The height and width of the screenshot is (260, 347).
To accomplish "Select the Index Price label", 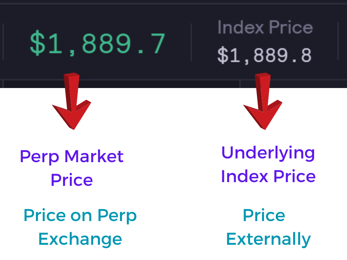I will tap(265, 27).
